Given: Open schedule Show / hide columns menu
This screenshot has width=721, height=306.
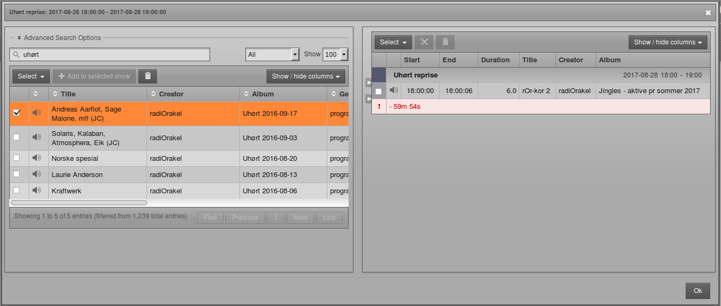Looking at the screenshot, I should tap(668, 42).
